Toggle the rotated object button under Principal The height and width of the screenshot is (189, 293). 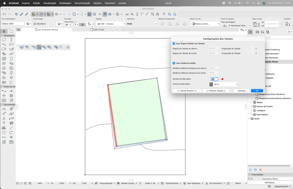click(82, 25)
